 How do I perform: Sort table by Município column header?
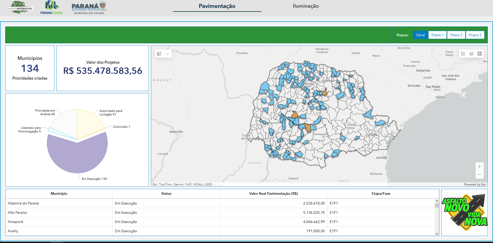coord(59,193)
